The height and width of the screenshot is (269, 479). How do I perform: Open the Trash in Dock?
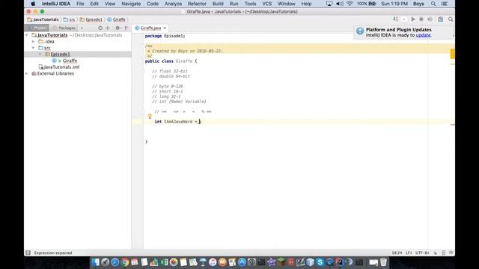pyautogui.click(x=383, y=262)
